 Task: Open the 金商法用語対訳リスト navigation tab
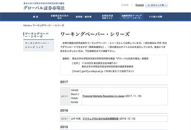pos(107,17)
